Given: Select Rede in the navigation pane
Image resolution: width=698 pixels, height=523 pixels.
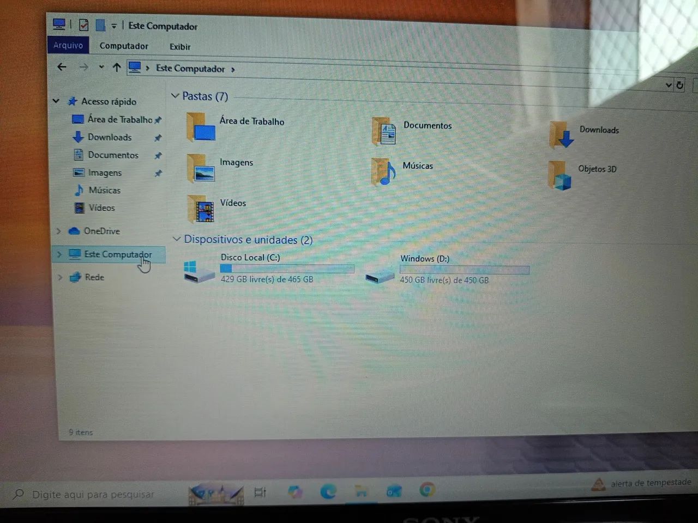Looking at the screenshot, I should coord(87,277).
